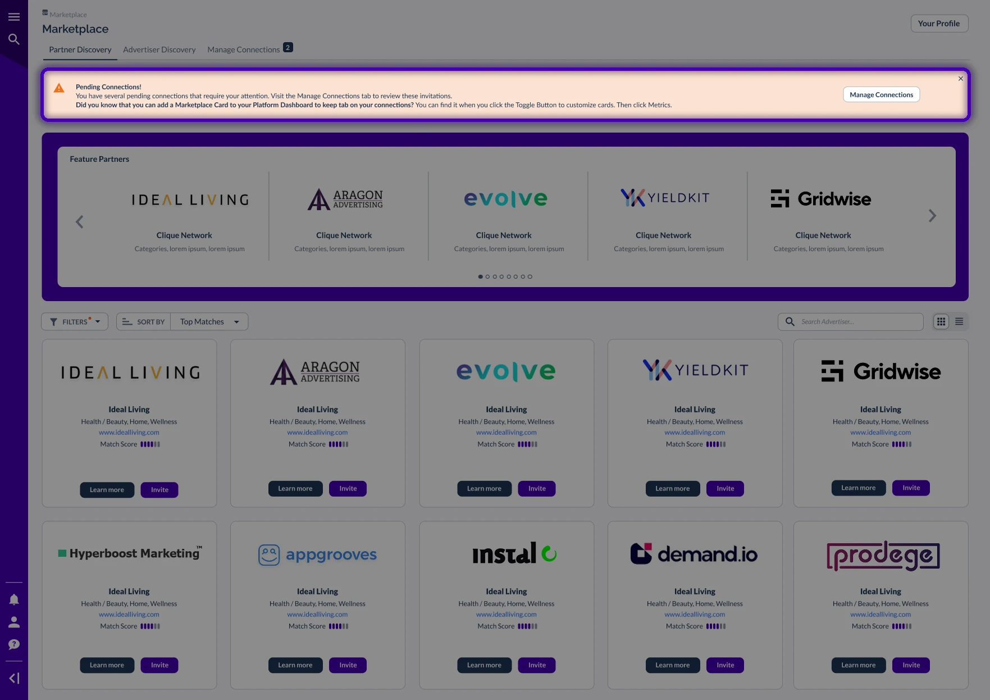Open Your Profile
990x700 pixels.
coord(939,24)
